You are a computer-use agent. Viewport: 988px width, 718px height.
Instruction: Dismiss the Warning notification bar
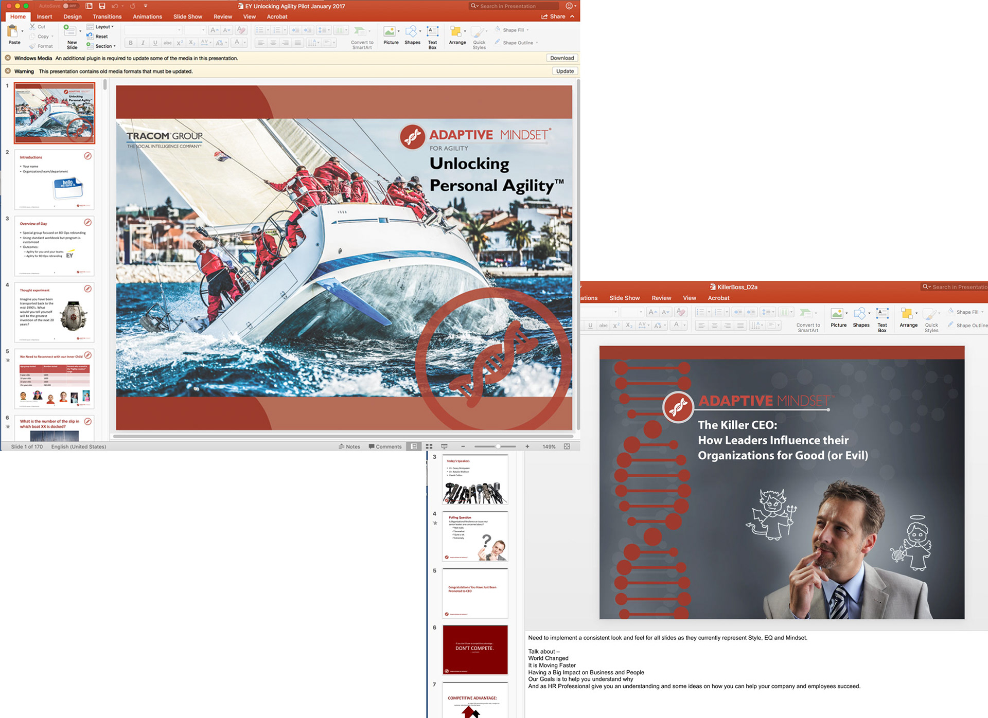coord(8,71)
